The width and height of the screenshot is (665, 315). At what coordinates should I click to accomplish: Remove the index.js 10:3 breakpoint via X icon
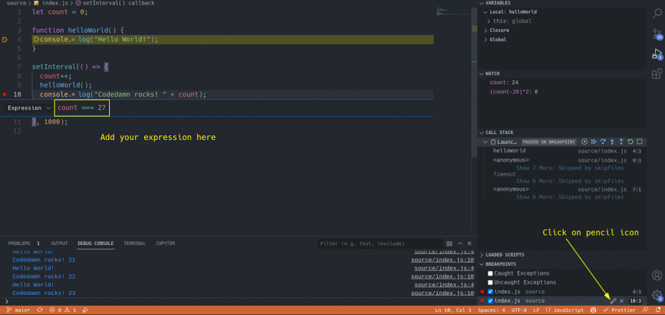(621, 301)
